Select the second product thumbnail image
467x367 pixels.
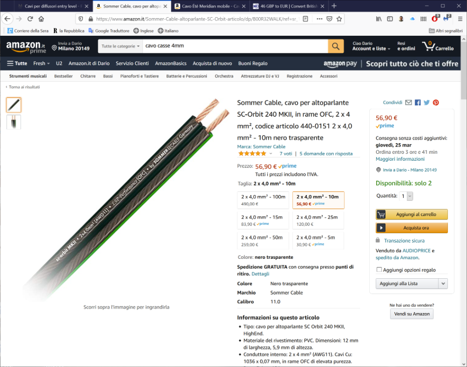(14, 122)
